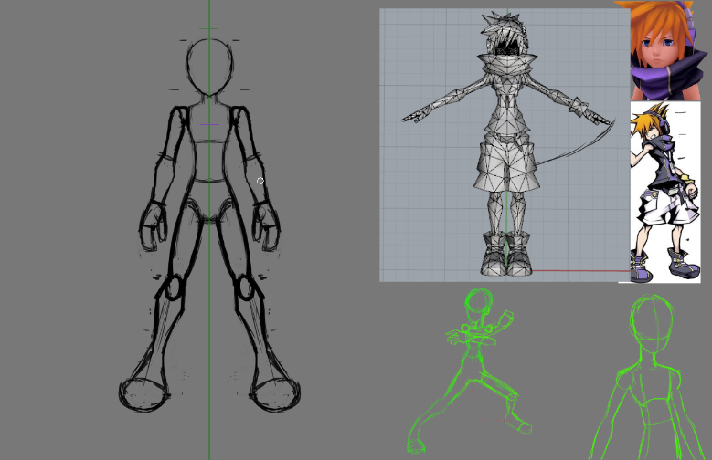Click the mannequin's left-side foot outline
This screenshot has height=460, width=712.
tap(143, 393)
